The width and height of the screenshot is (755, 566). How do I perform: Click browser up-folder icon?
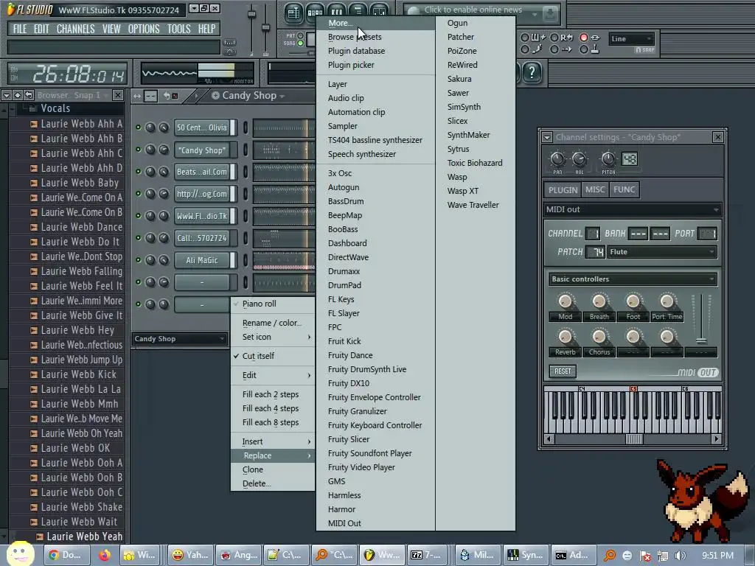tap(18, 95)
